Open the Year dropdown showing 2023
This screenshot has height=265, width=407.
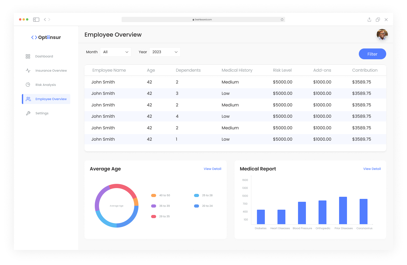tap(165, 52)
